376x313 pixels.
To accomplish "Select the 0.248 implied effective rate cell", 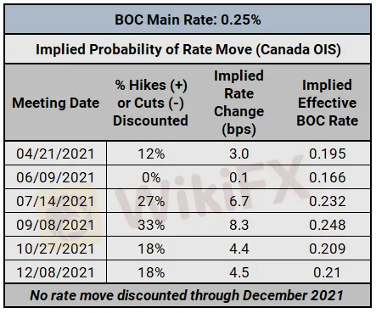I will tap(328, 225).
